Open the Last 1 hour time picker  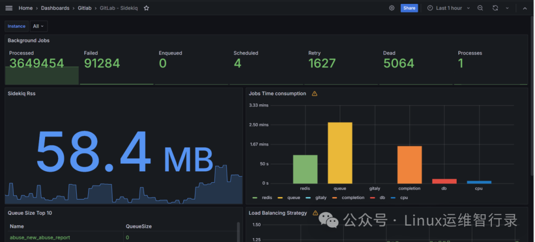[x=449, y=8]
